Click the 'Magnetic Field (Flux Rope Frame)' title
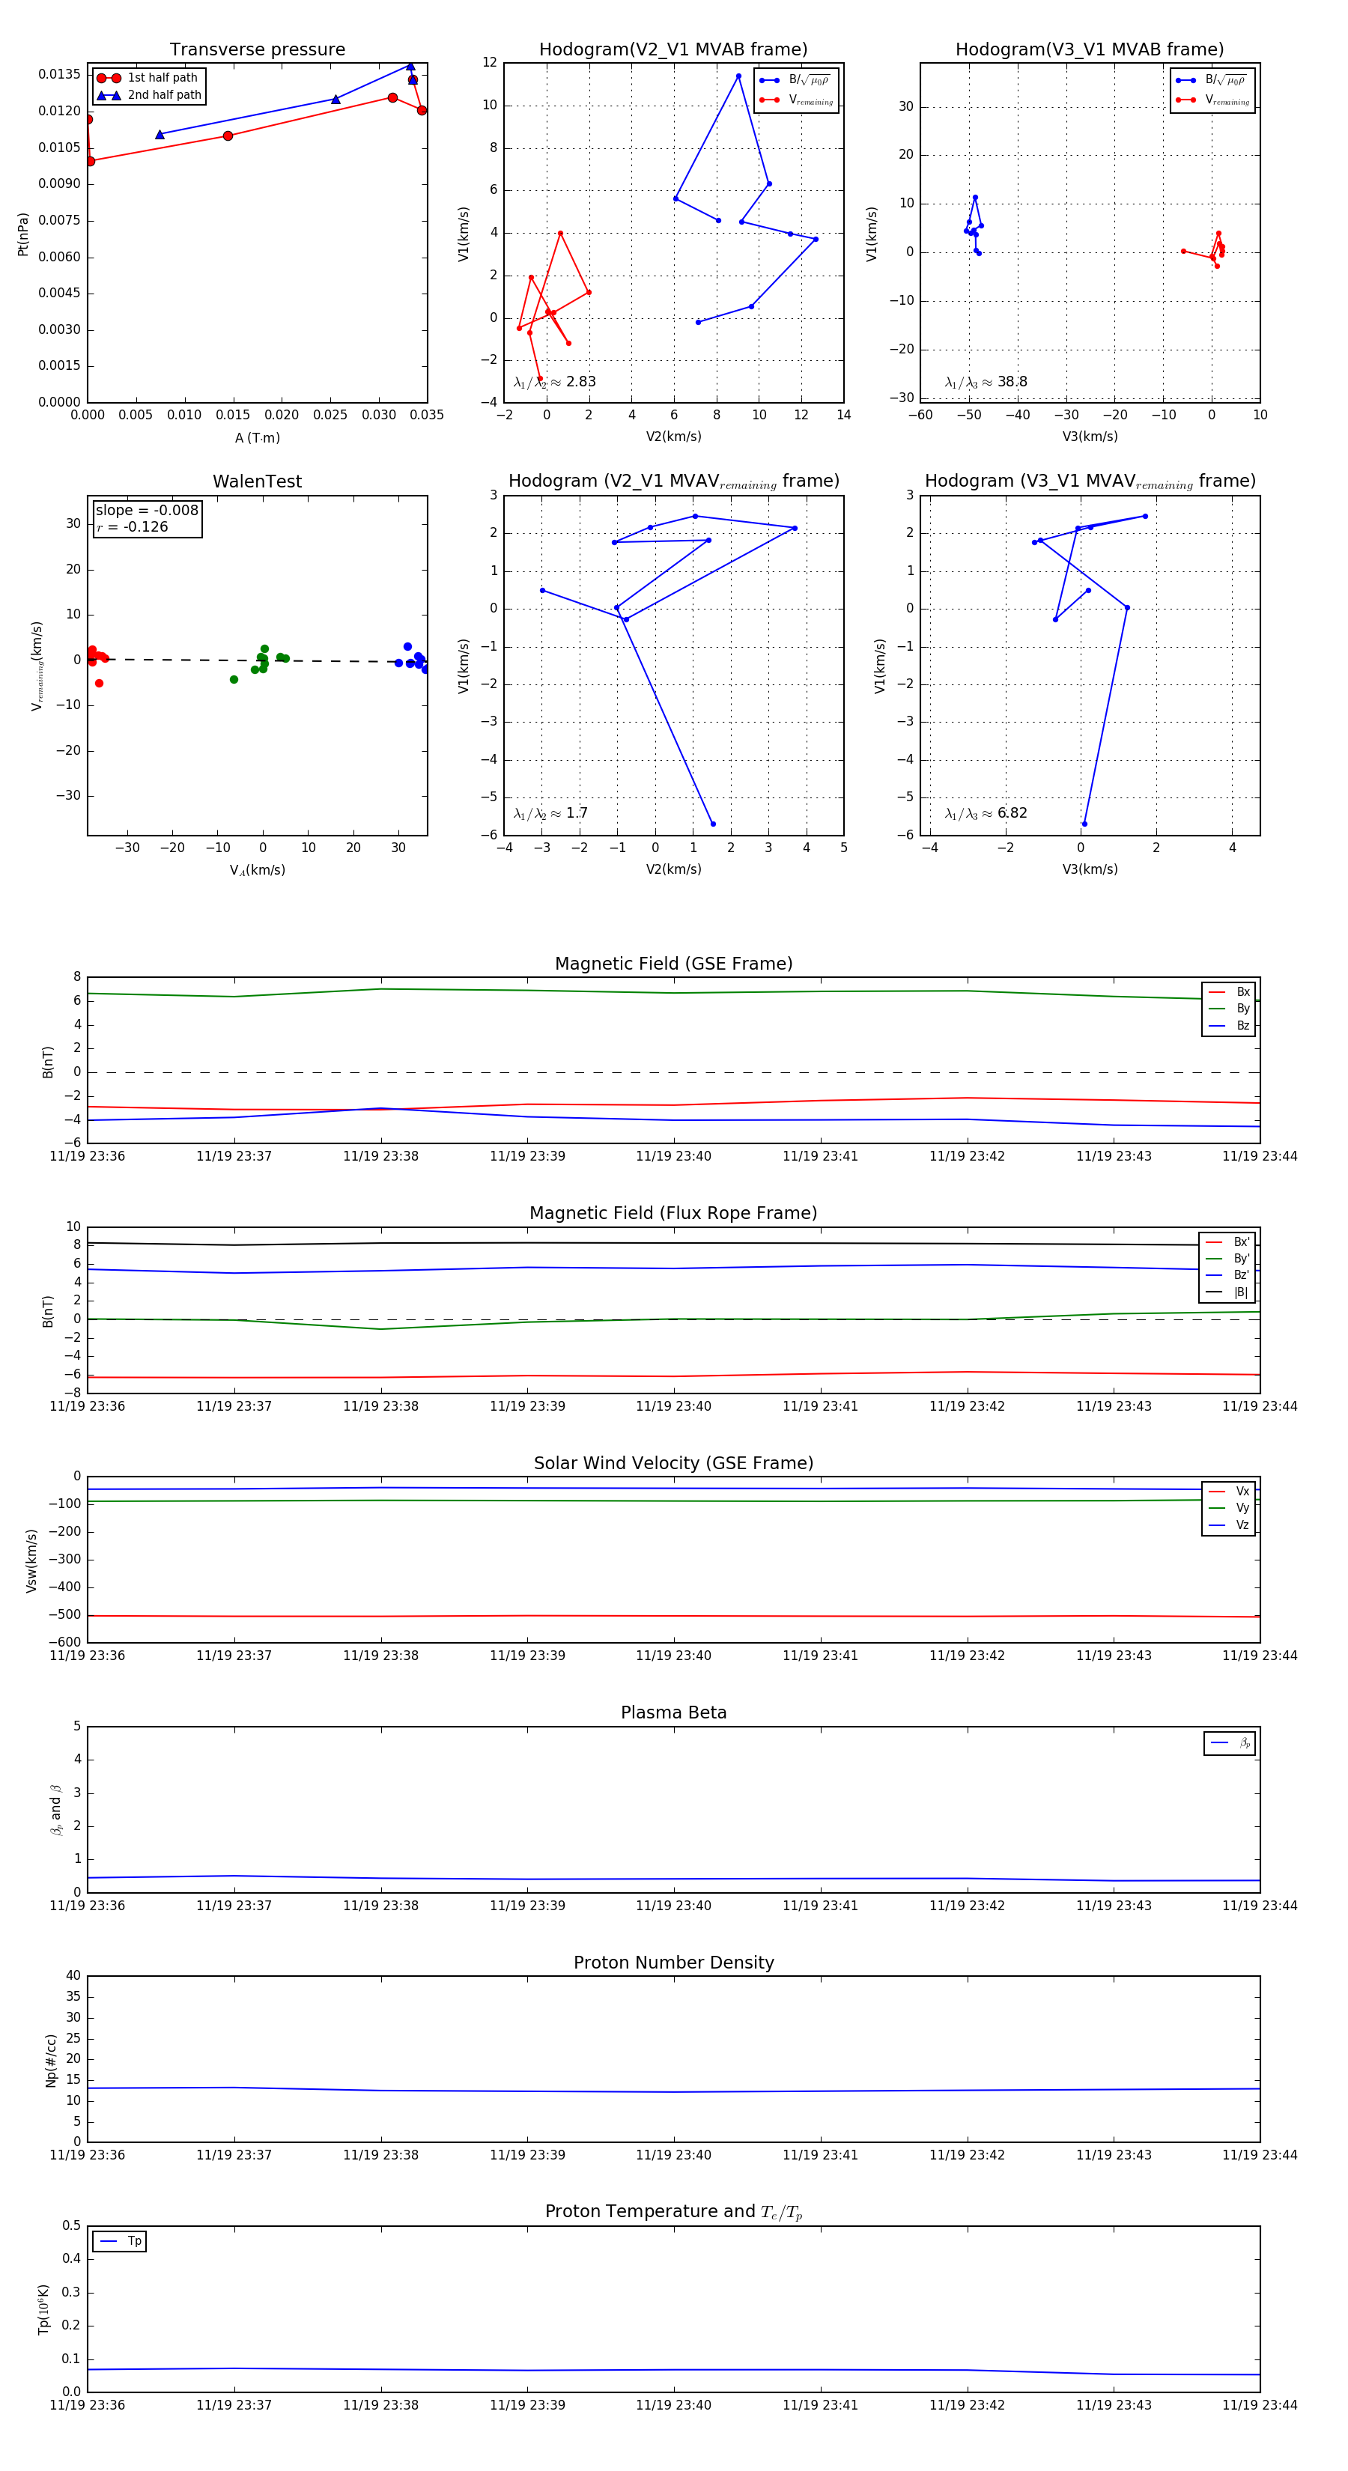The height and width of the screenshot is (2471, 1348). coord(673,1214)
